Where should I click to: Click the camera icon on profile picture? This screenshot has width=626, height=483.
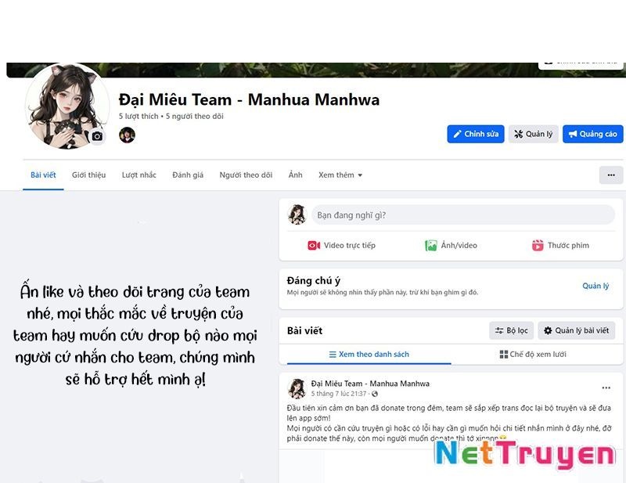97,136
